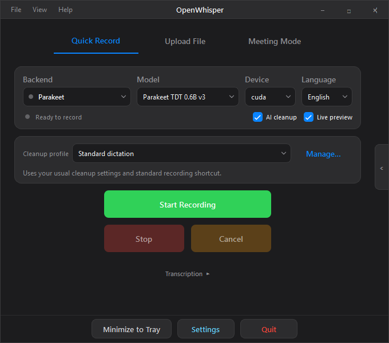Screen dimensions: 389x343
Task: Open the Language dropdown showing English
Action: pos(327,97)
